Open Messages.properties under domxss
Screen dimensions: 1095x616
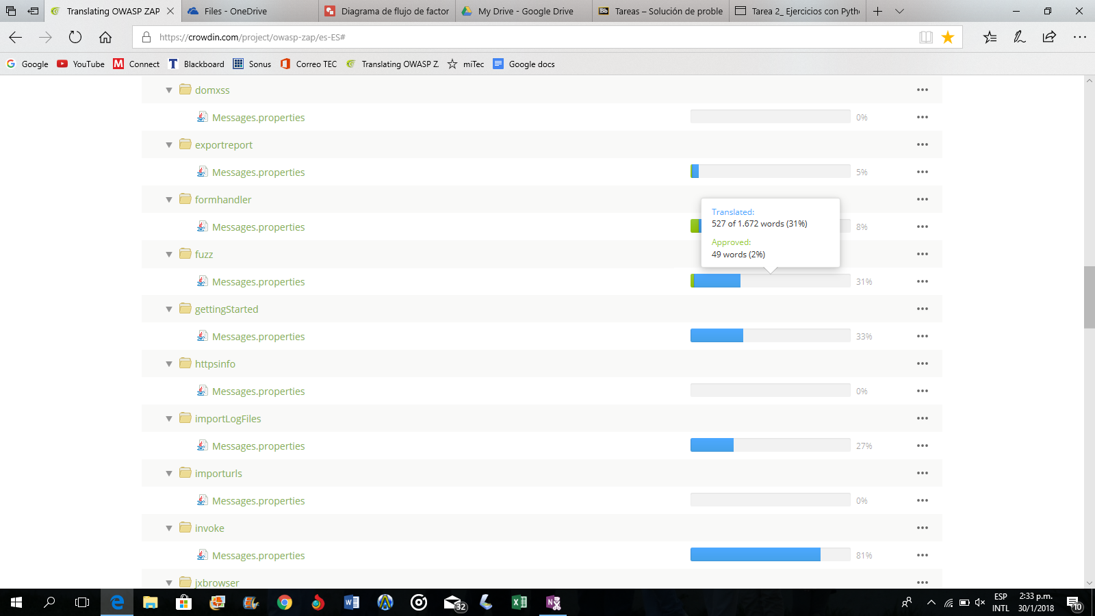click(x=258, y=118)
